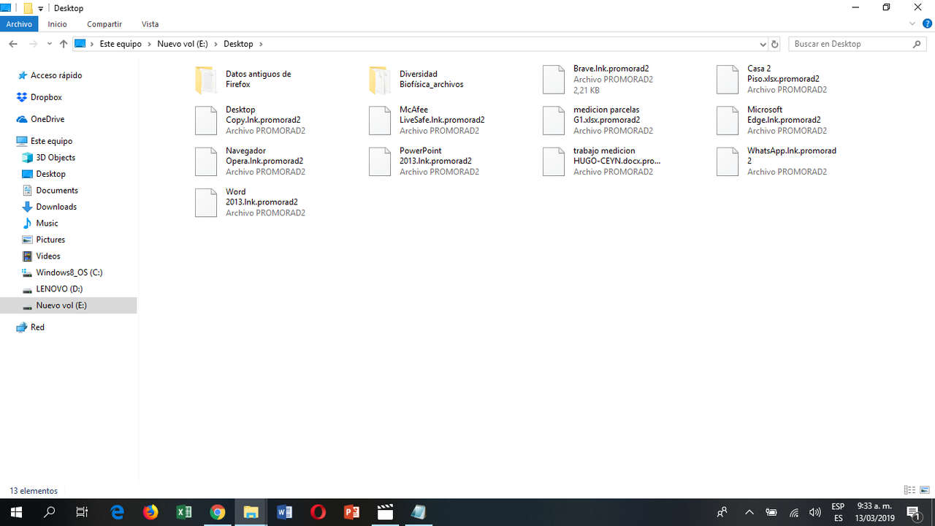Refresh the Desktop folder view
This screenshot has height=526, width=935.
[x=775, y=44]
